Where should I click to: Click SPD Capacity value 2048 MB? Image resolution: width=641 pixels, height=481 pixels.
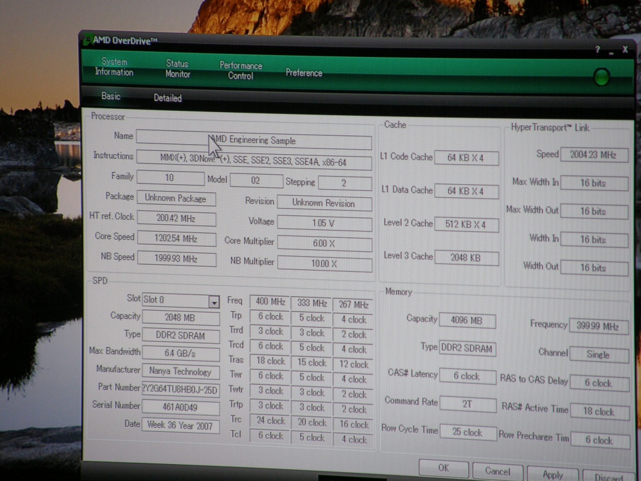(180, 318)
